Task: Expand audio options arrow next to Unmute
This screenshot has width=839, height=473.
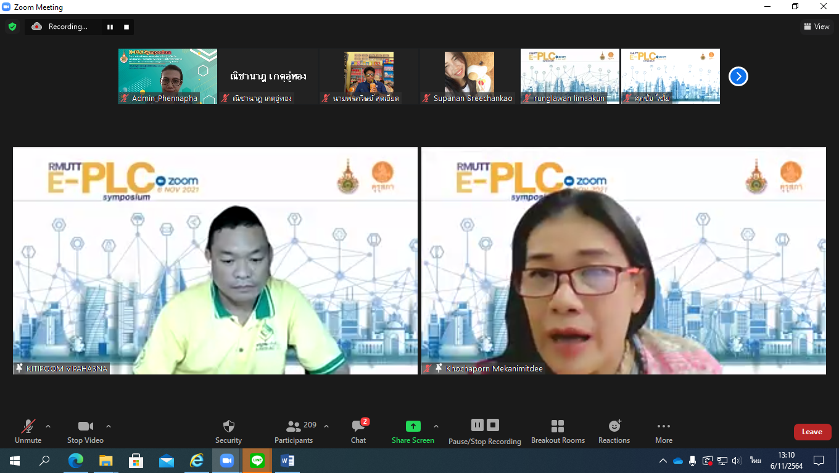Action: point(48,426)
